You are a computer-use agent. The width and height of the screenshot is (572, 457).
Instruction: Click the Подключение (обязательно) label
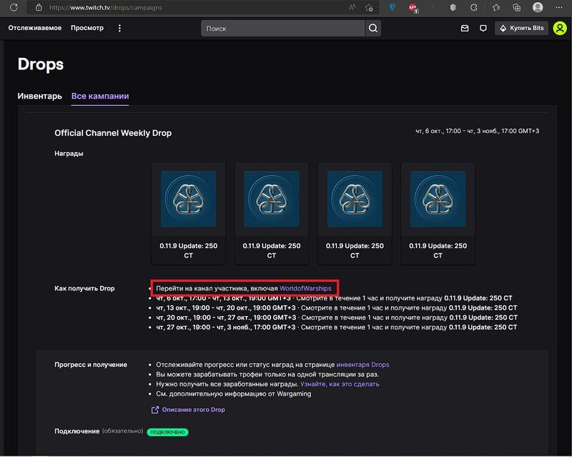click(99, 431)
